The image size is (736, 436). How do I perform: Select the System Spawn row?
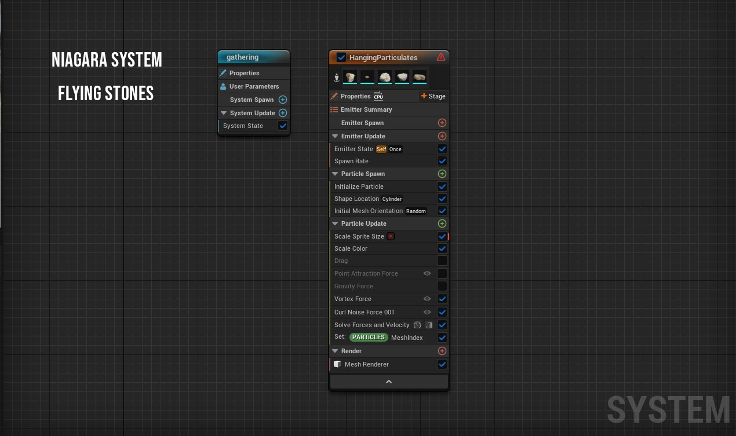[x=254, y=100]
